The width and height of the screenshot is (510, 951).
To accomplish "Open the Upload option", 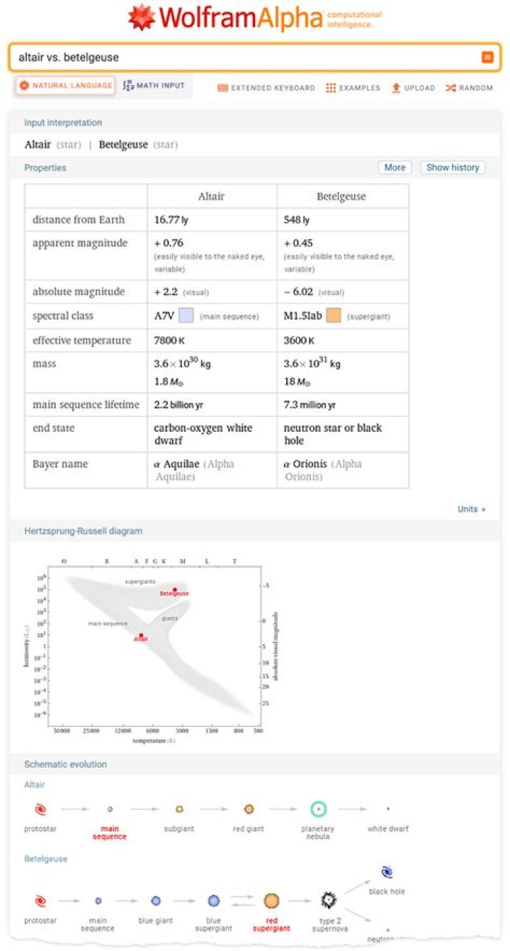I will coord(413,88).
